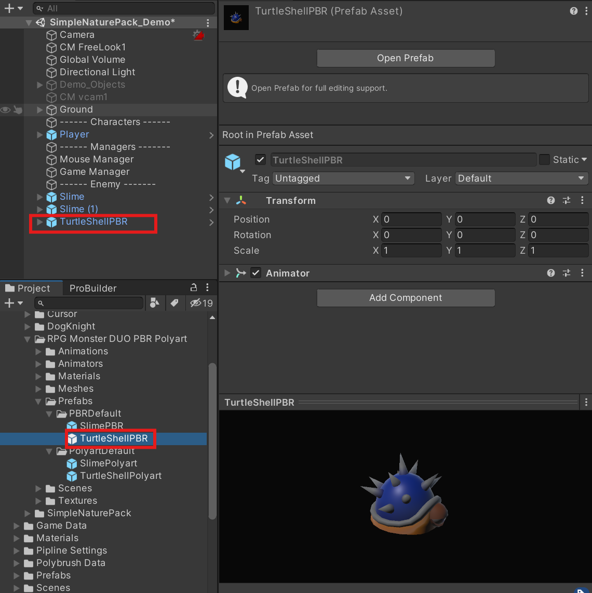Click the Add Component button

click(406, 298)
